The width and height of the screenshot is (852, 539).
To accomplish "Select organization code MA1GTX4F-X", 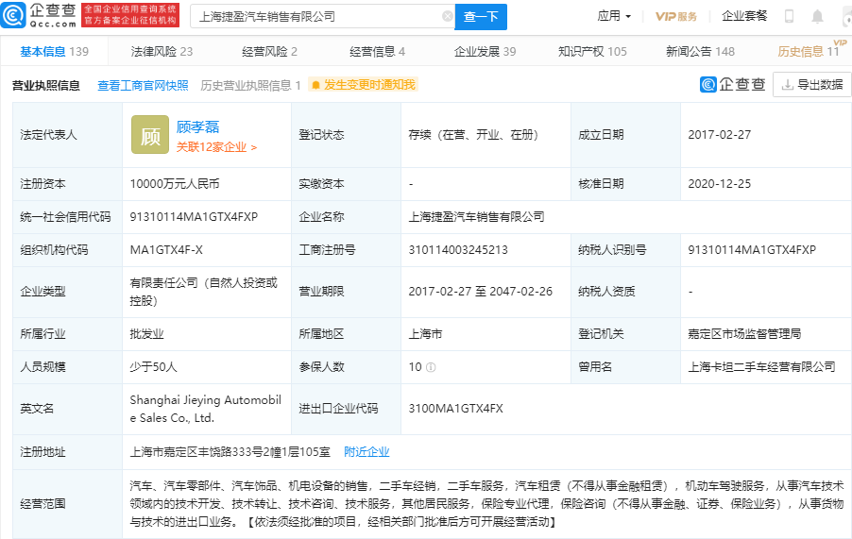I will click(x=166, y=250).
